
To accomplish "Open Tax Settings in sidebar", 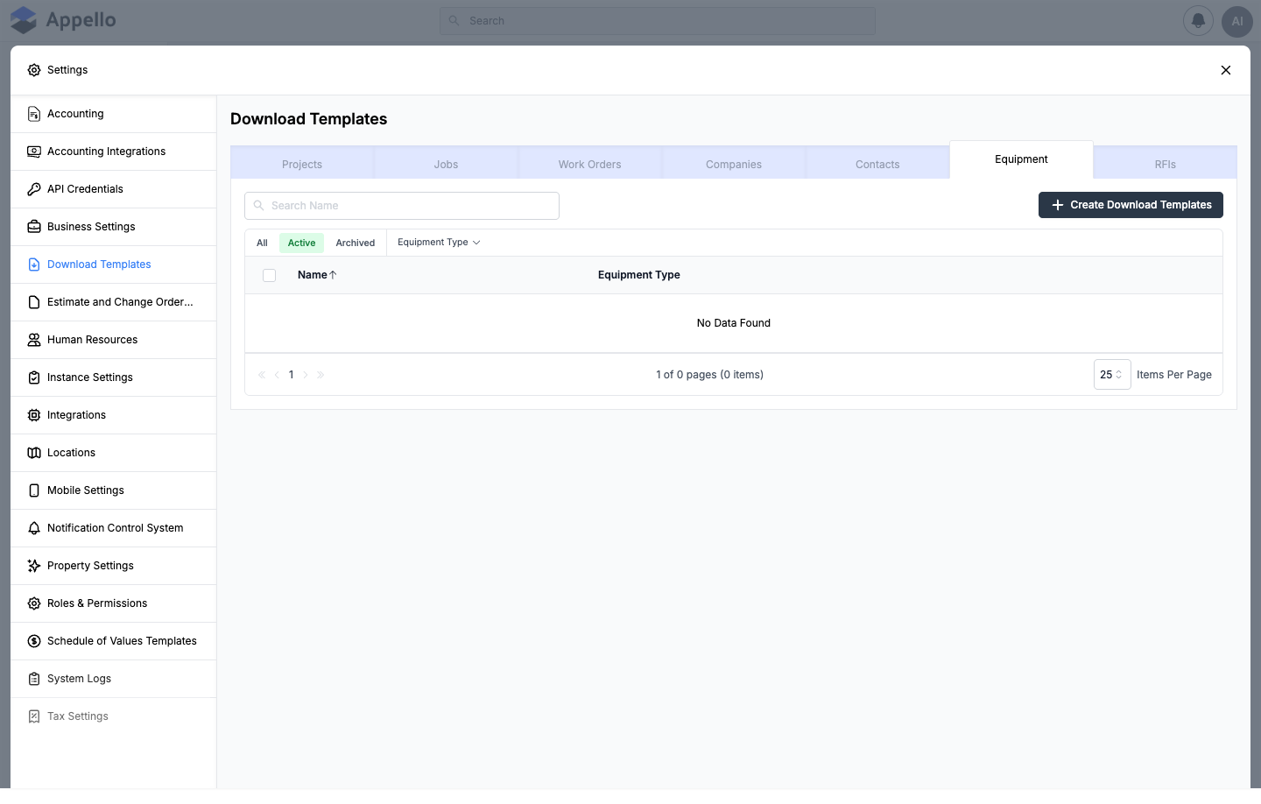I will (114, 716).
